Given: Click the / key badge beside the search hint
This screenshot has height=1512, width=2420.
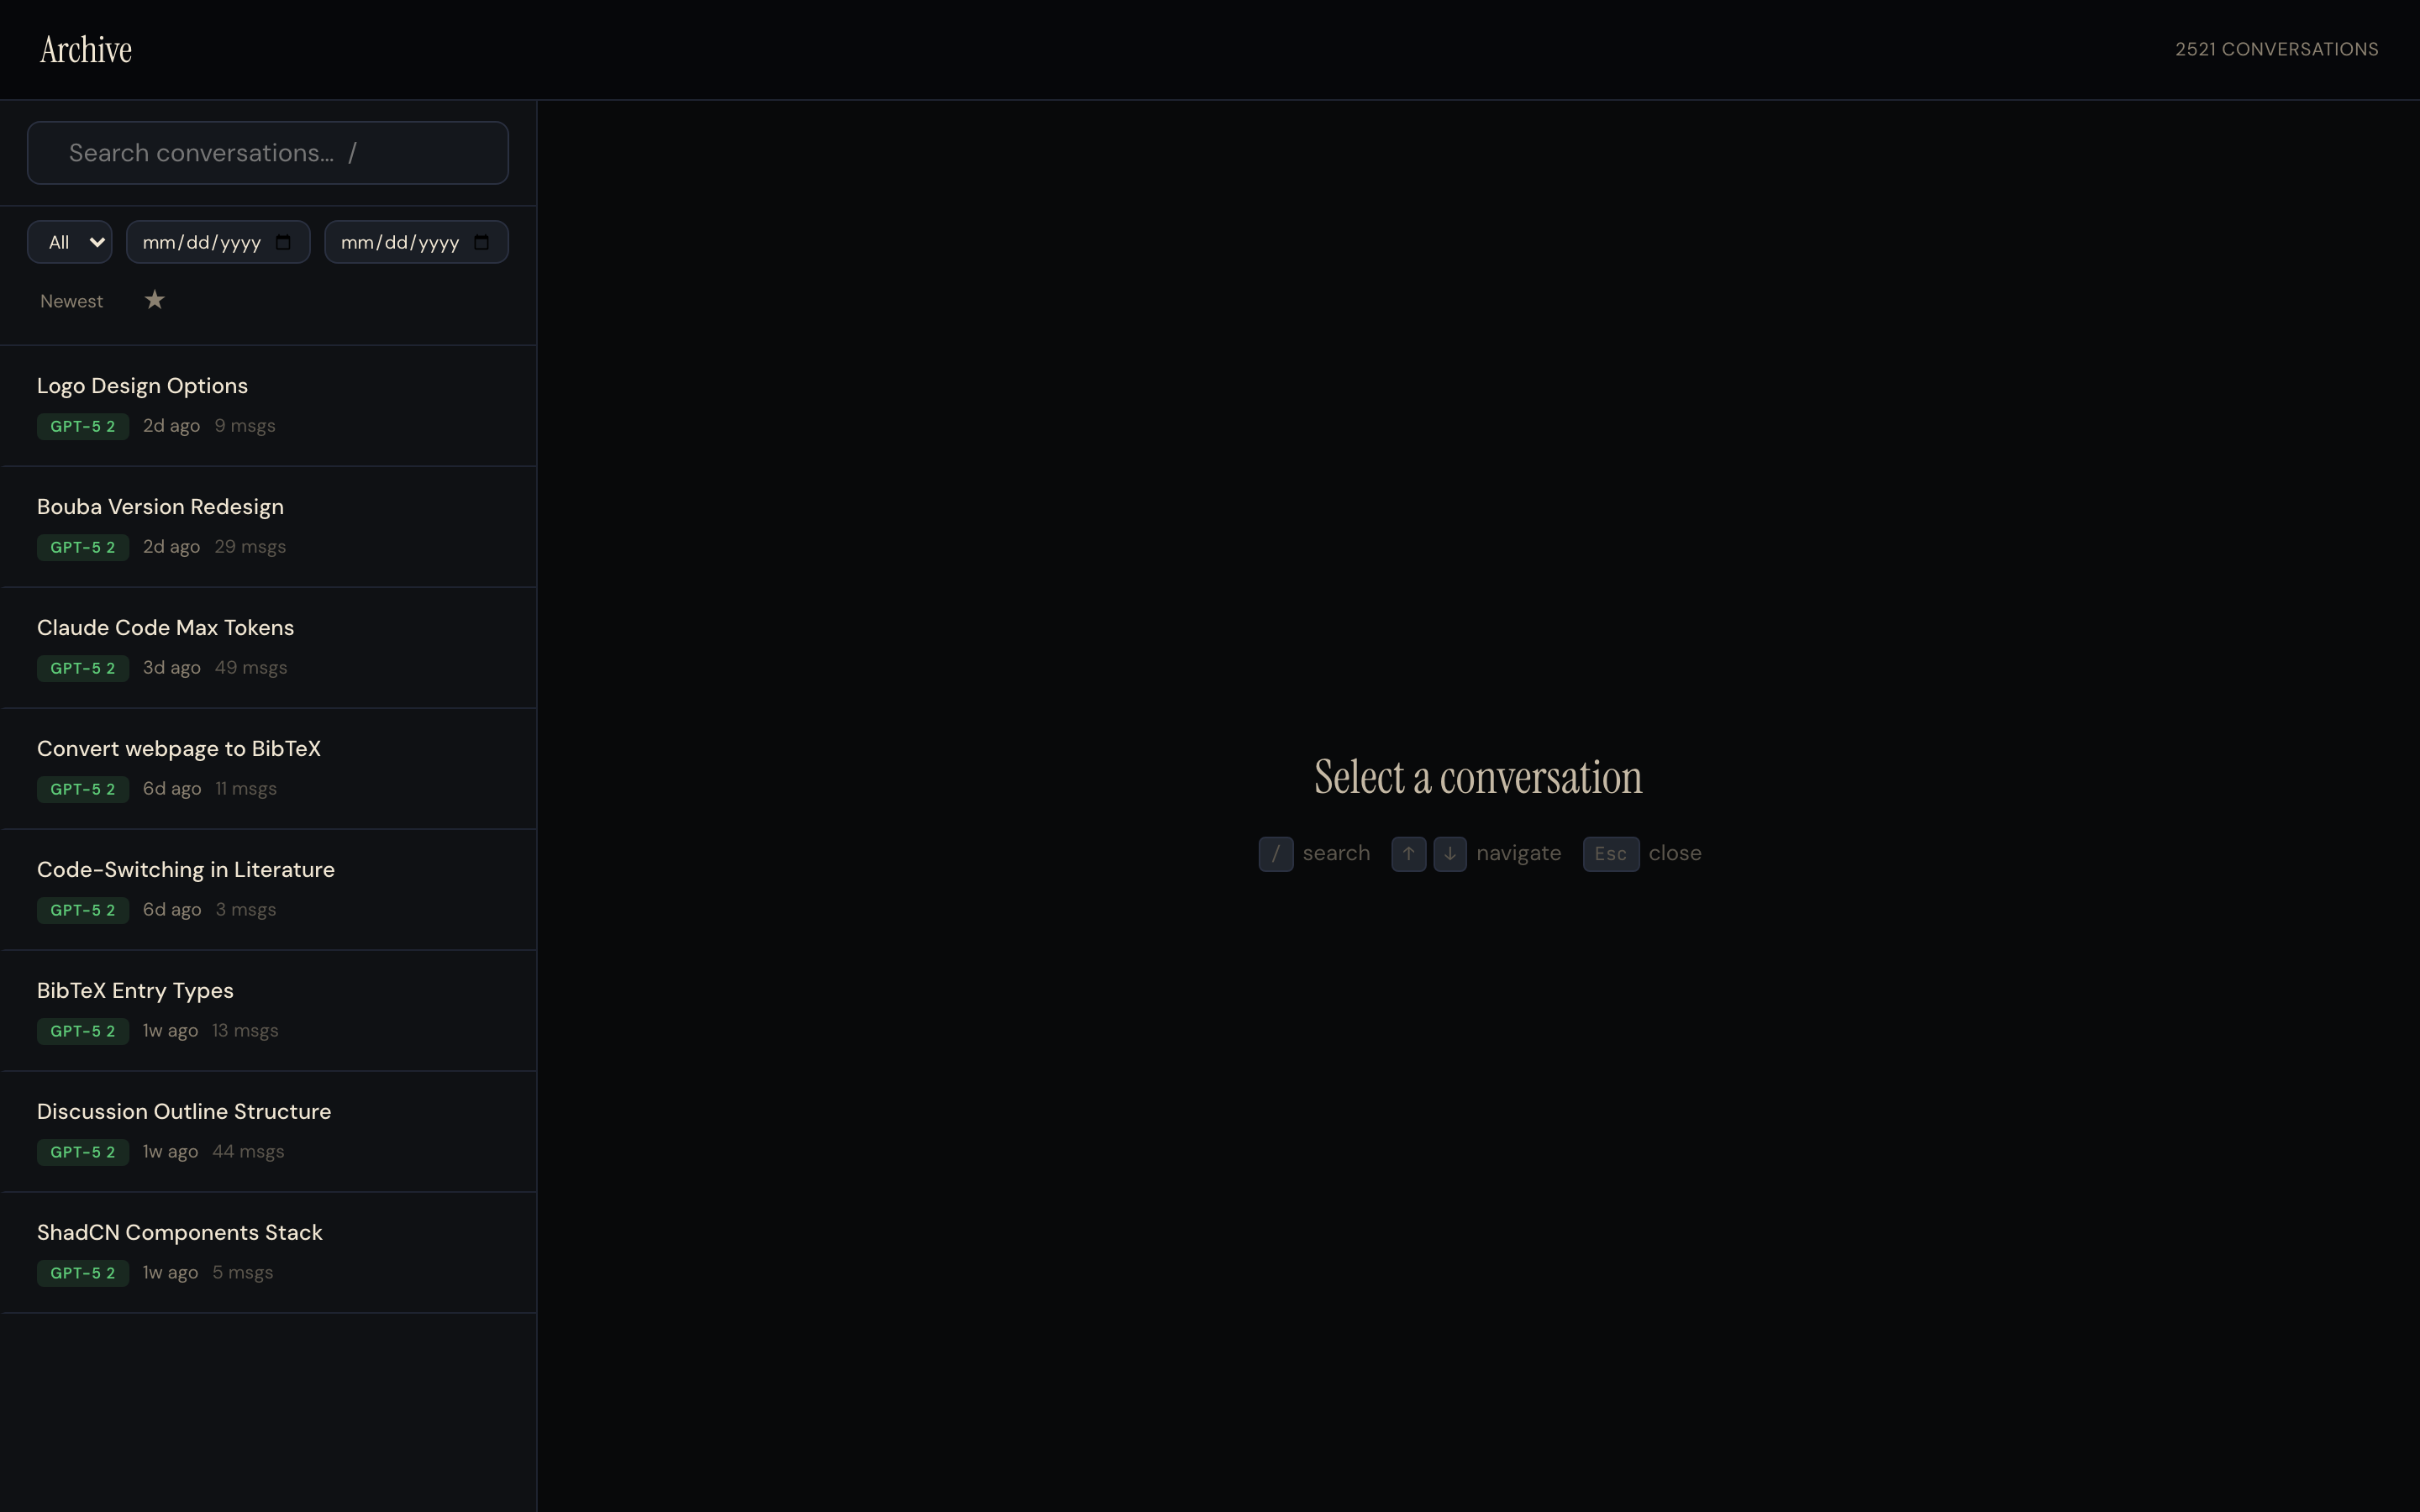Looking at the screenshot, I should (1275, 854).
